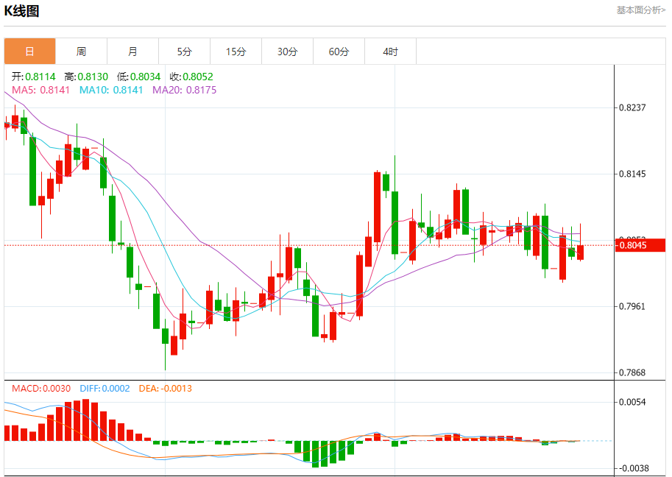Click the 开:0.8114 open price value
This screenshot has width=672, height=477.
click(x=33, y=77)
